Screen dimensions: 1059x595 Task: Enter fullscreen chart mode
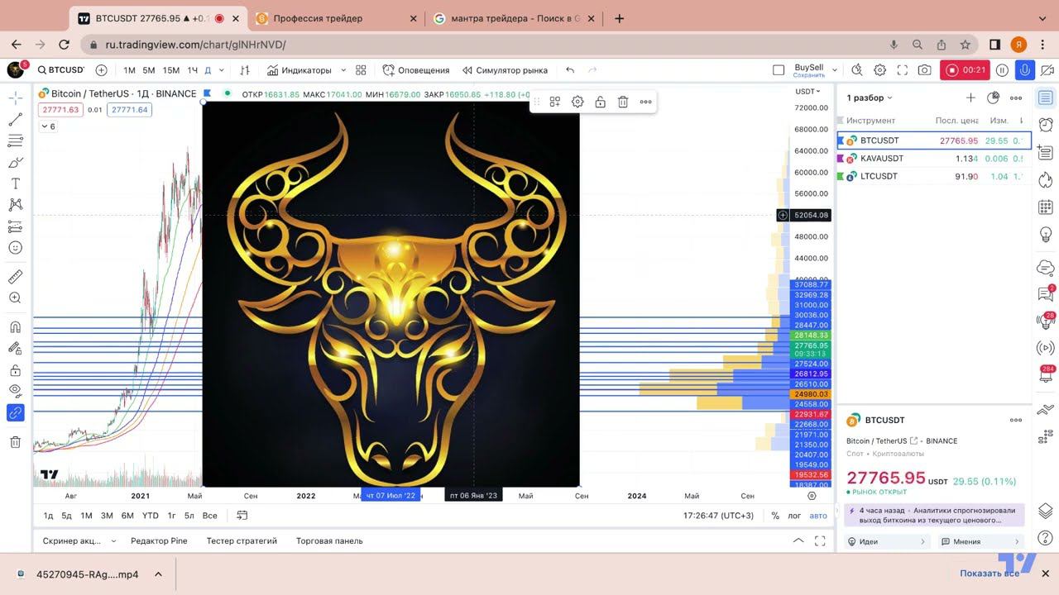(903, 70)
